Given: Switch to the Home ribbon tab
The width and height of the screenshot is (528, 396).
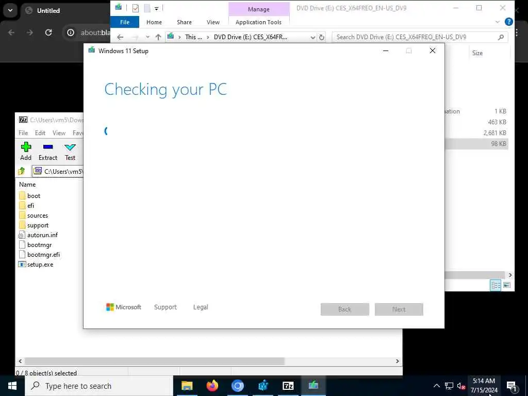Looking at the screenshot, I should tap(154, 22).
